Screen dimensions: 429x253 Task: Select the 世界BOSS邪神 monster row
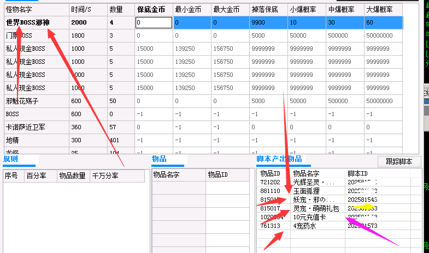point(33,22)
